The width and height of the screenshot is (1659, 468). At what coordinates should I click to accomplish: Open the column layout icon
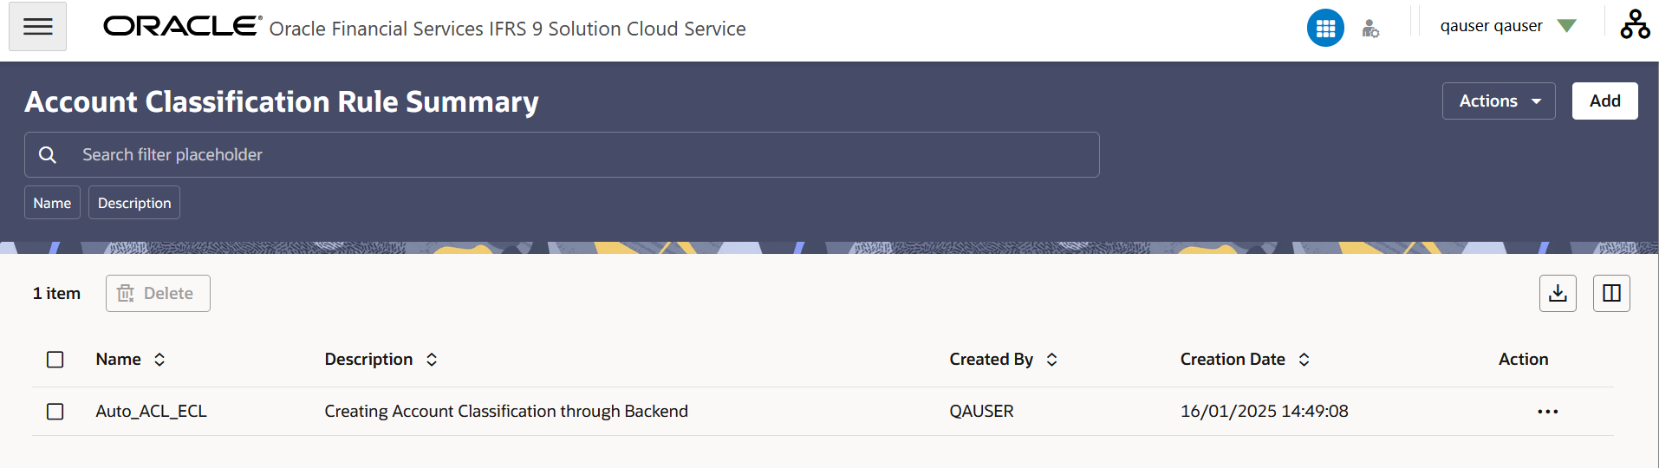(1611, 293)
